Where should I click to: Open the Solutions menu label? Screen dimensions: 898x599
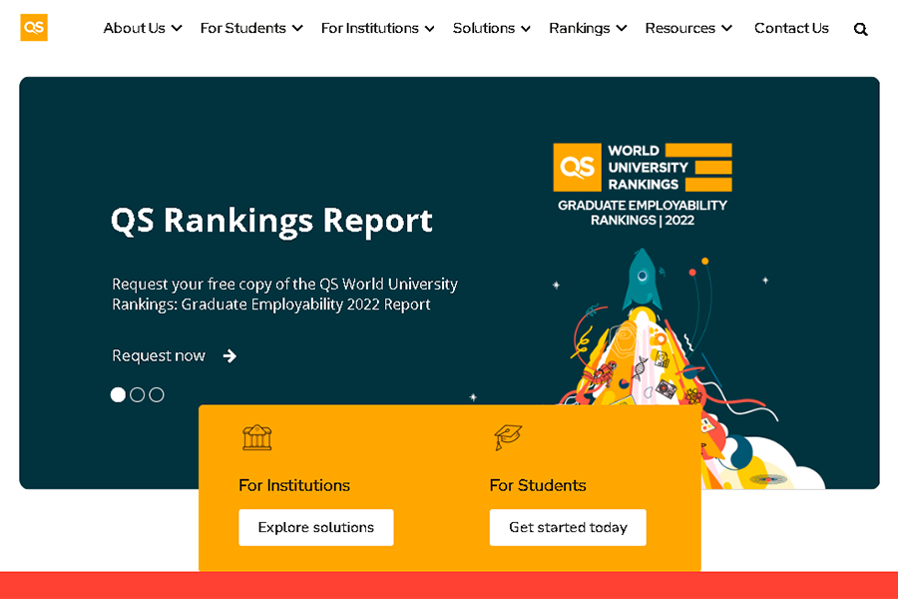tap(484, 28)
